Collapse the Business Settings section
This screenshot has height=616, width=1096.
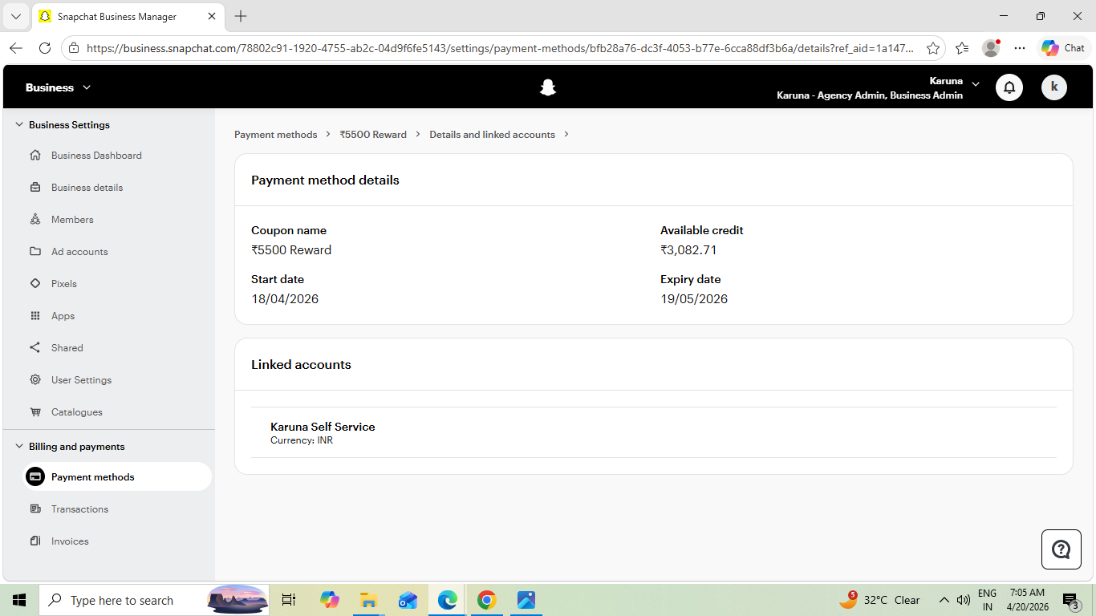[x=19, y=125]
